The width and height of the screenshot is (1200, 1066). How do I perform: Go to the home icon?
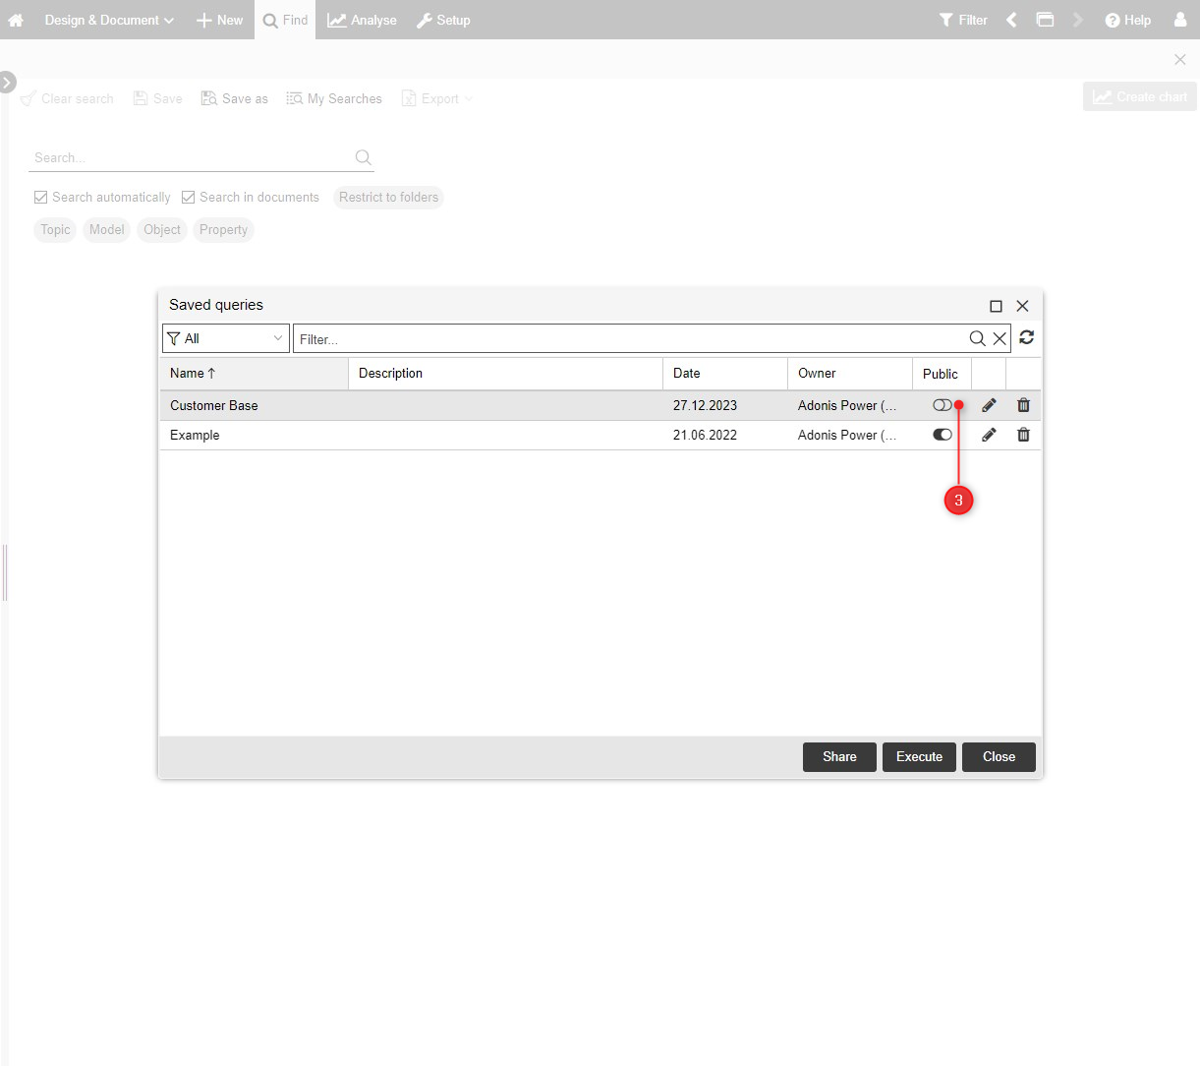click(x=16, y=20)
